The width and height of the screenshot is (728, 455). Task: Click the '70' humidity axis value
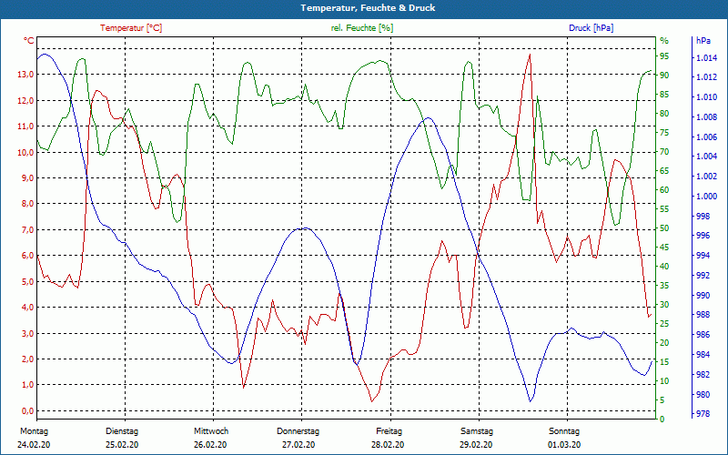point(664,152)
